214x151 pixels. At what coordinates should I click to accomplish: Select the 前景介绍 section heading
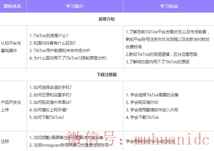click(107, 19)
